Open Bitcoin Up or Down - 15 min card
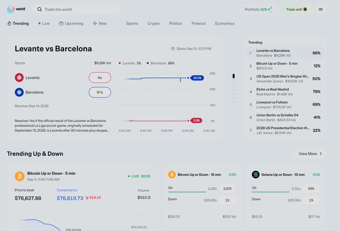340x231 pixels. 199,175
